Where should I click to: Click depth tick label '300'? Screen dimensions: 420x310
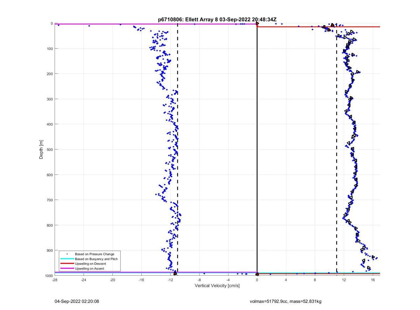pos(49,99)
